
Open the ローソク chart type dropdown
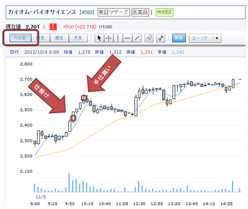coord(205,38)
